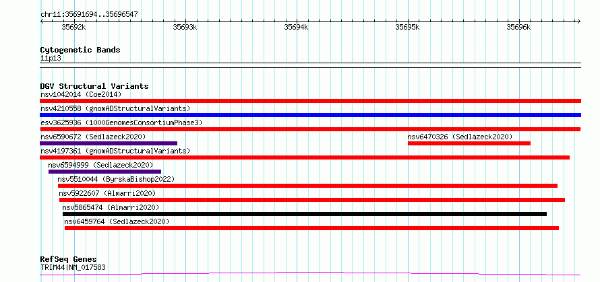Click the 11p13 band label
The height and width of the screenshot is (282, 600).
51,58
